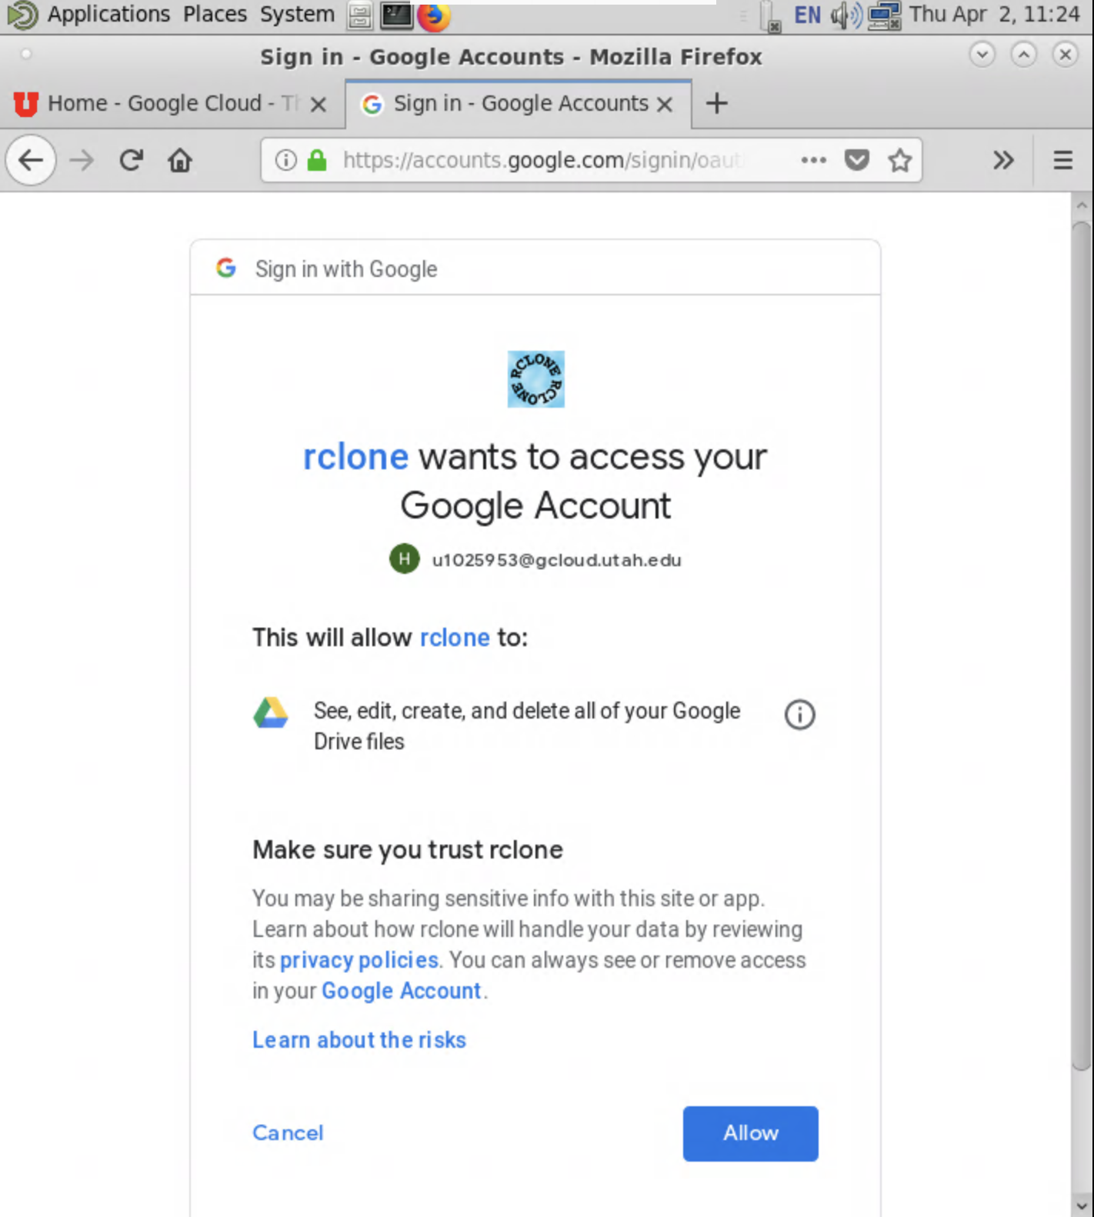
Task: Cancel the rclone access request
Action: (x=288, y=1133)
